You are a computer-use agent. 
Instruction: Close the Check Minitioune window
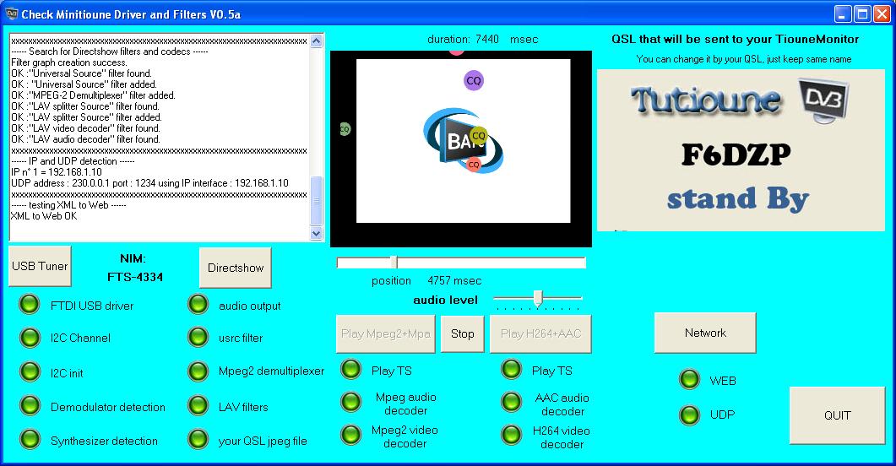[x=882, y=14]
